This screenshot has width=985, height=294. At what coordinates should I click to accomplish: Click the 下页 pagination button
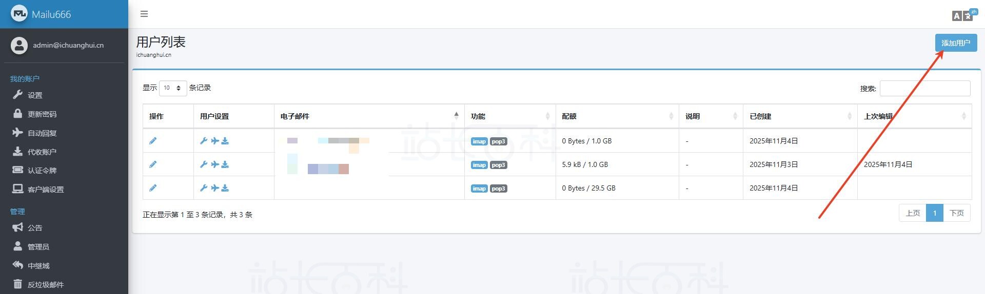click(x=956, y=213)
